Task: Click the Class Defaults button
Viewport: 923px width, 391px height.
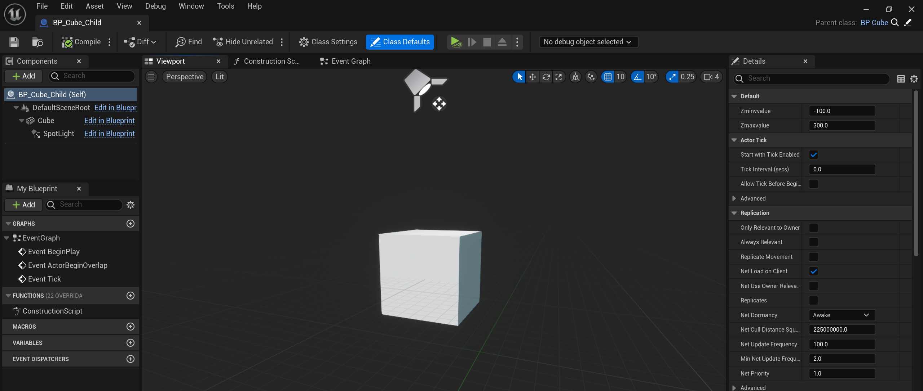Action: pos(400,42)
